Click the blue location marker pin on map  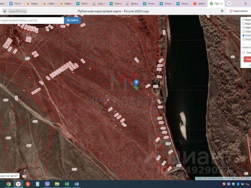point(136,83)
